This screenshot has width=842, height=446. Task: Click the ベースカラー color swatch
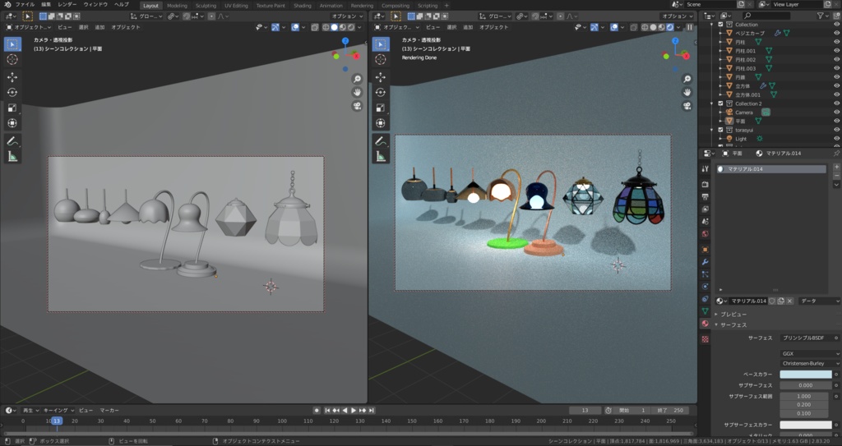point(805,375)
